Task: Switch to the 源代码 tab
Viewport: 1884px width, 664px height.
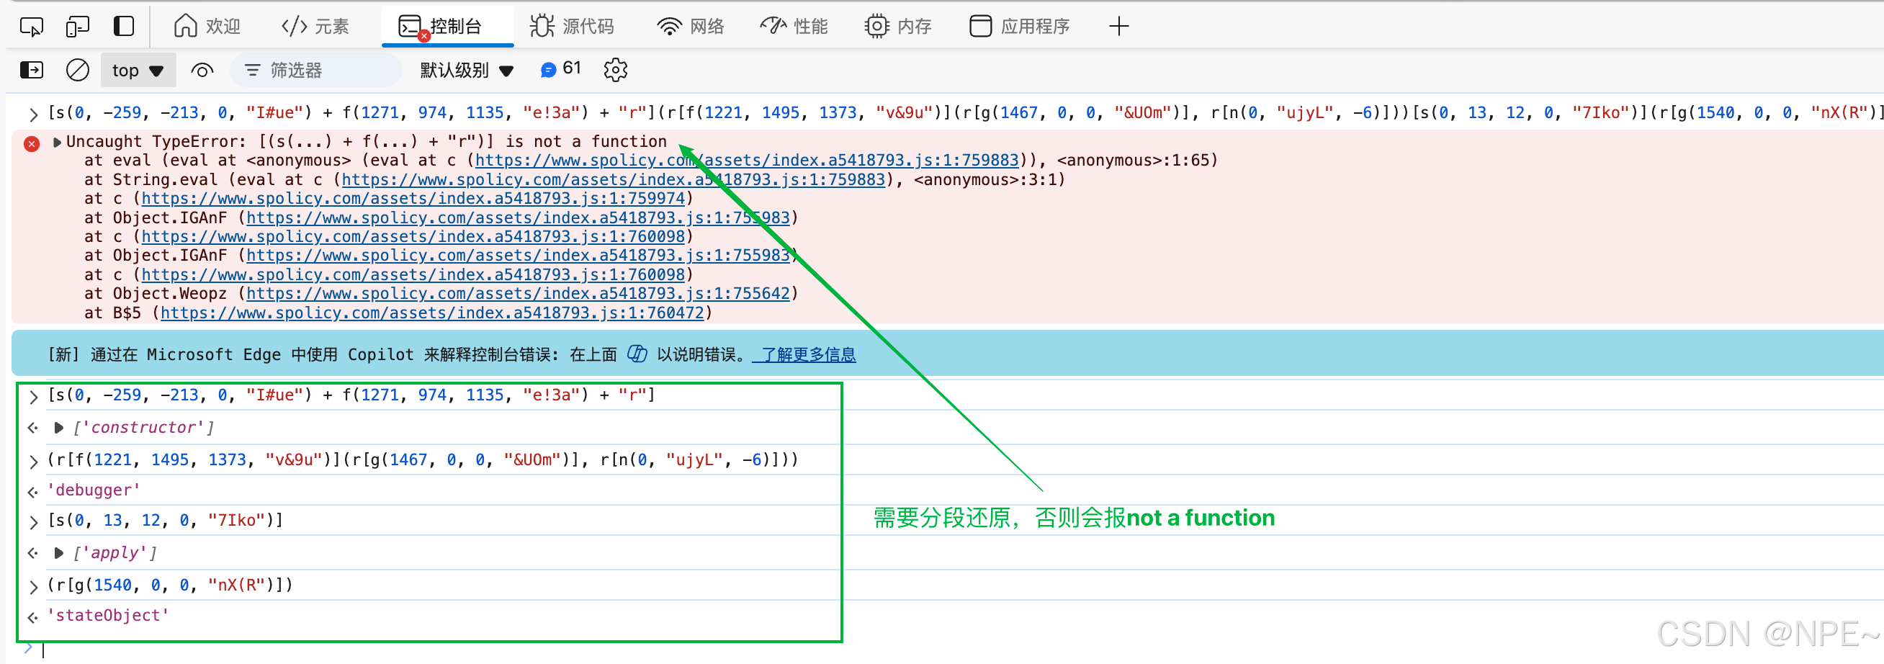Action: point(572,27)
